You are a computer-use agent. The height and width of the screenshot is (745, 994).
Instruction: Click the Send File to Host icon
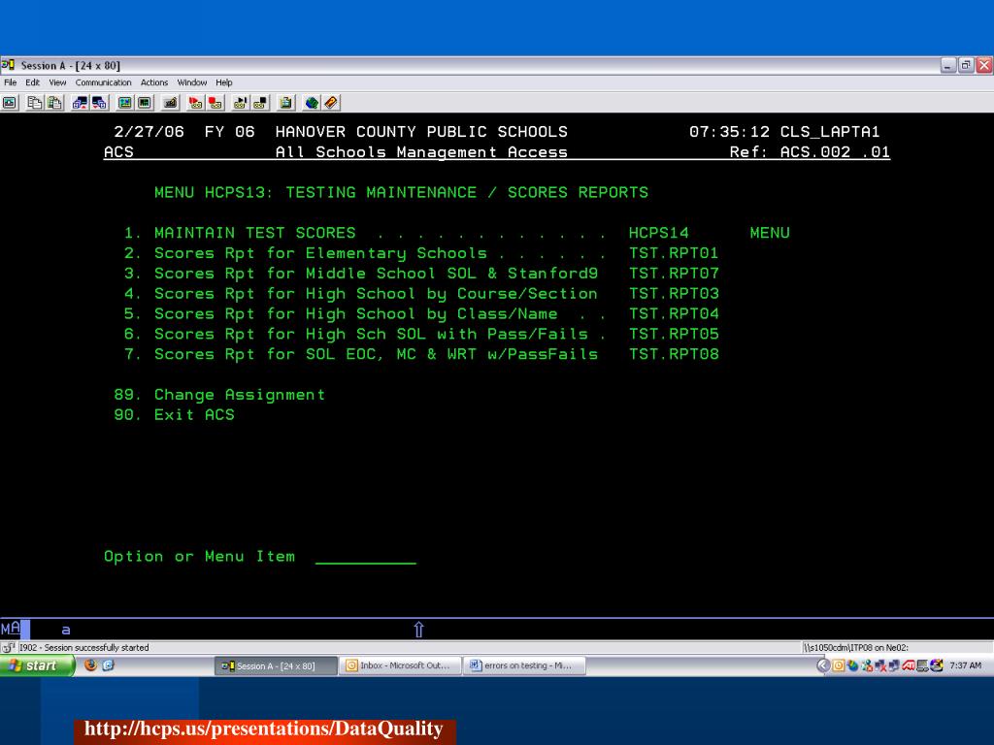(x=80, y=103)
